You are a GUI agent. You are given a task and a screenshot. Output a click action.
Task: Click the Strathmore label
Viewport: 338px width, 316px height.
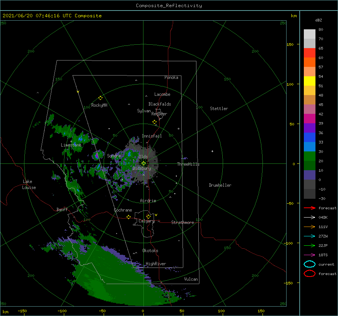(183, 222)
